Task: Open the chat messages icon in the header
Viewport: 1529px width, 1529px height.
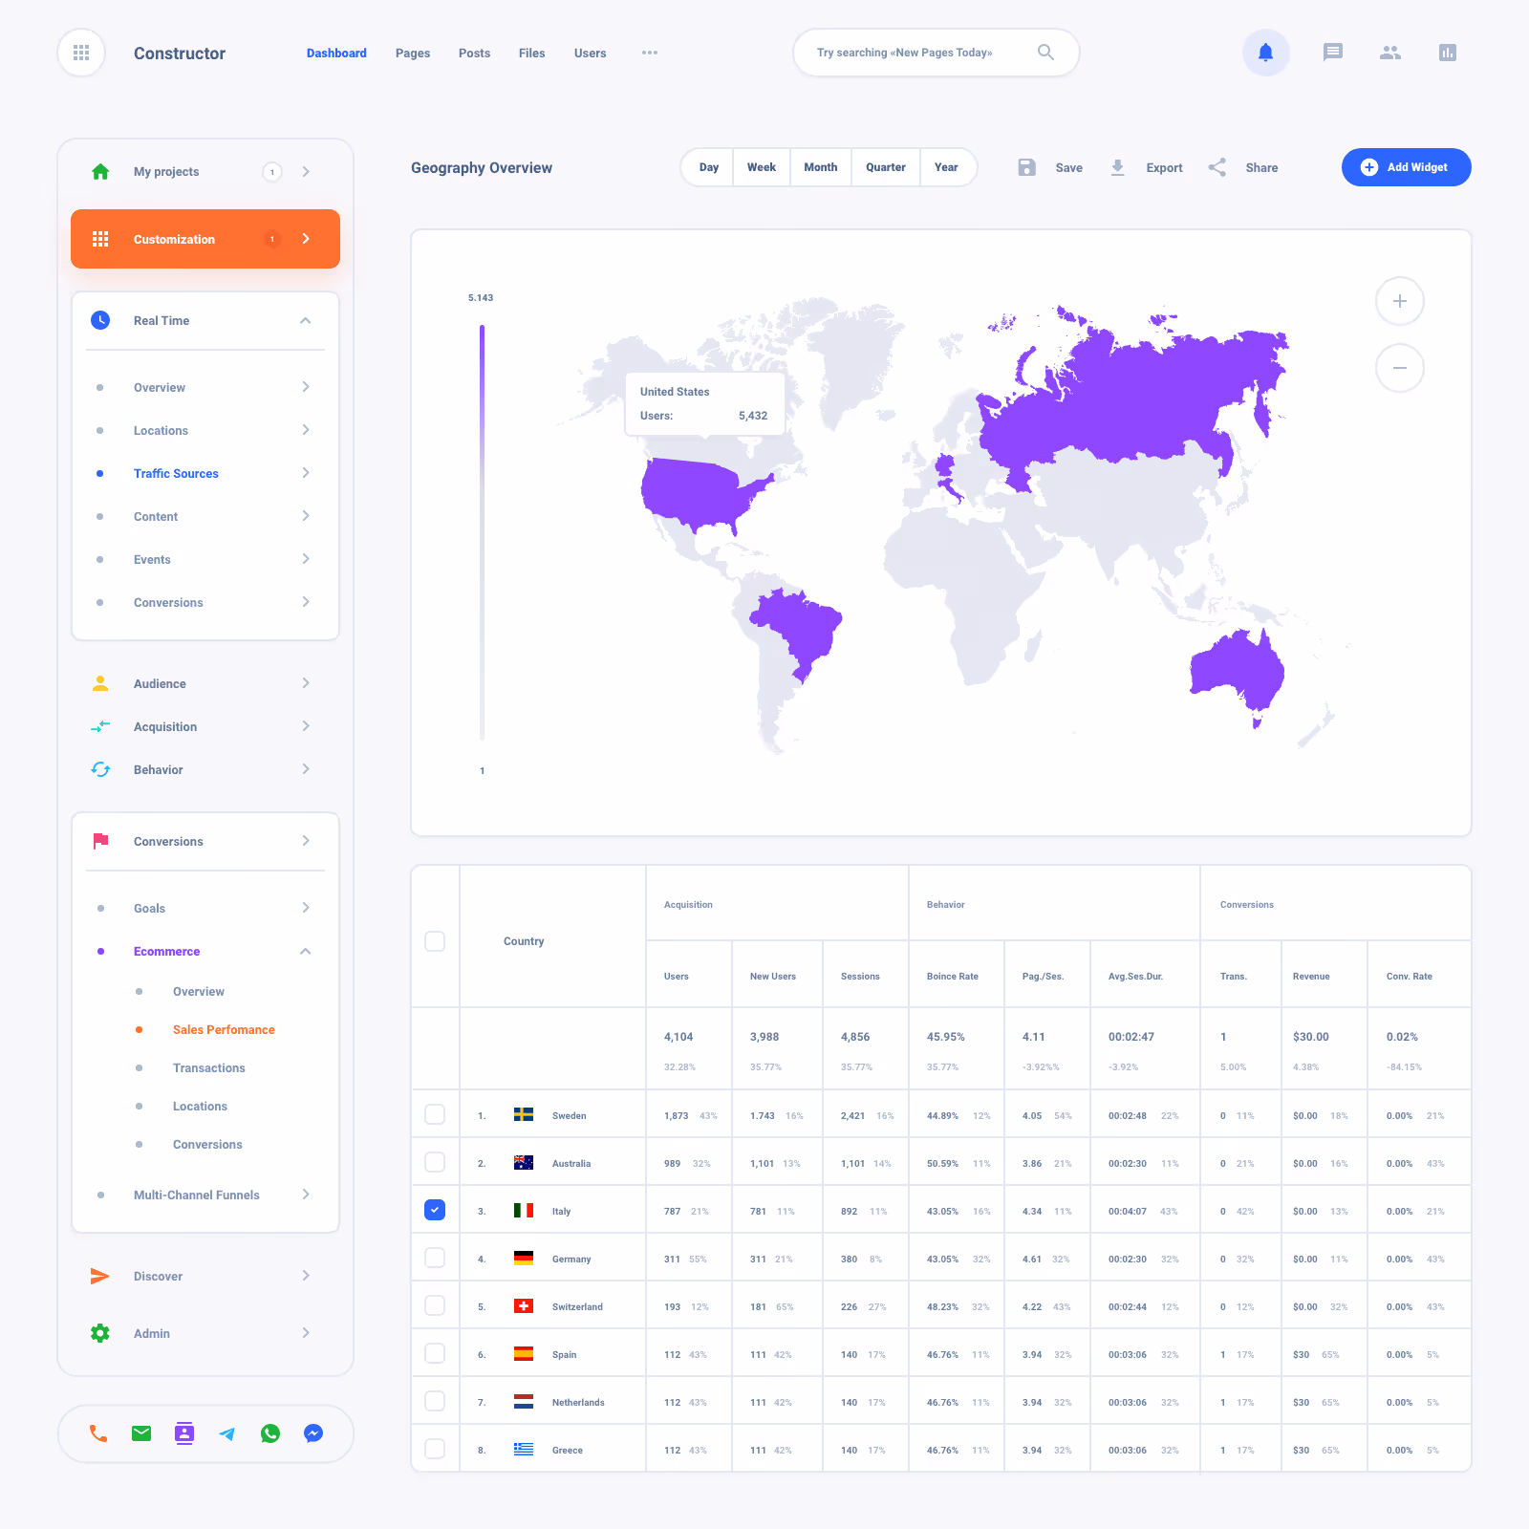Action: point(1332,53)
